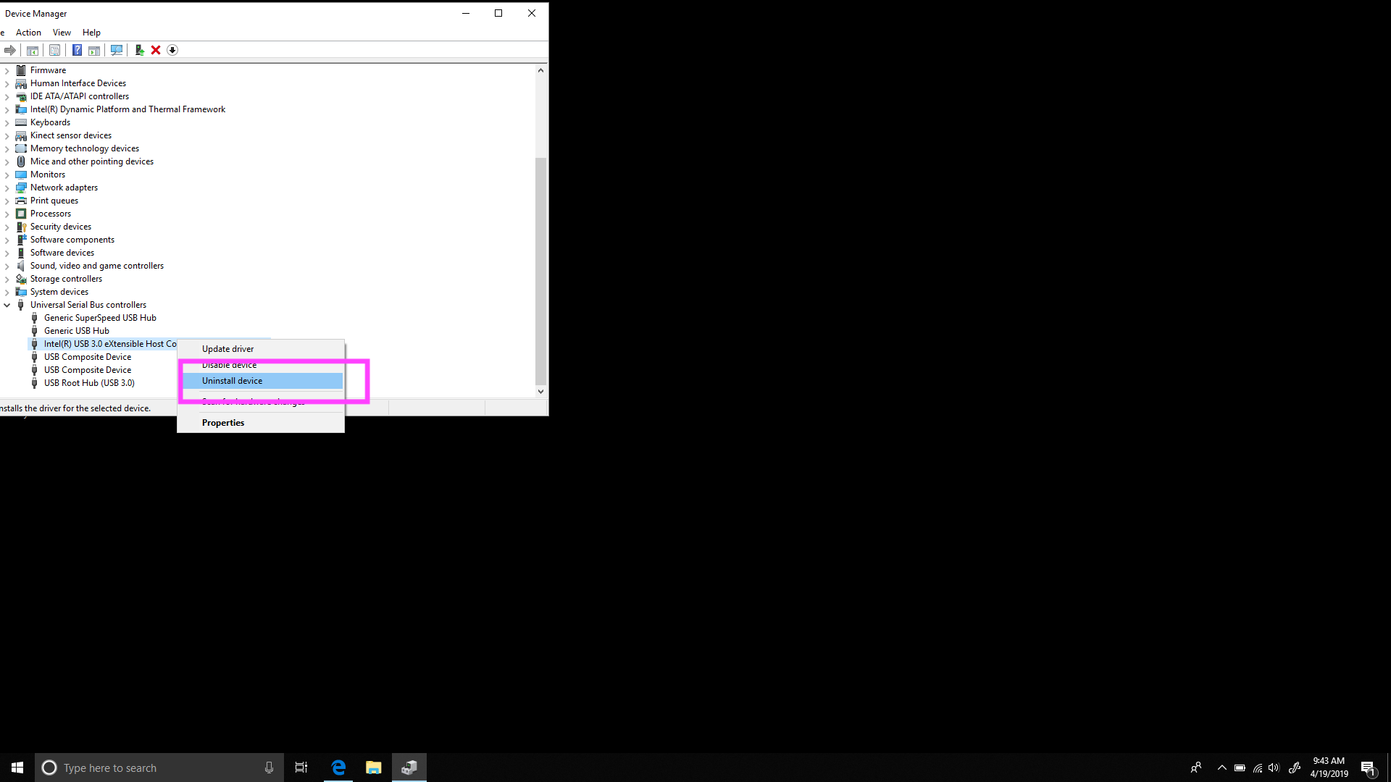Click the update driver icon in toolbar
This screenshot has height=782, width=1391.
coord(138,50)
